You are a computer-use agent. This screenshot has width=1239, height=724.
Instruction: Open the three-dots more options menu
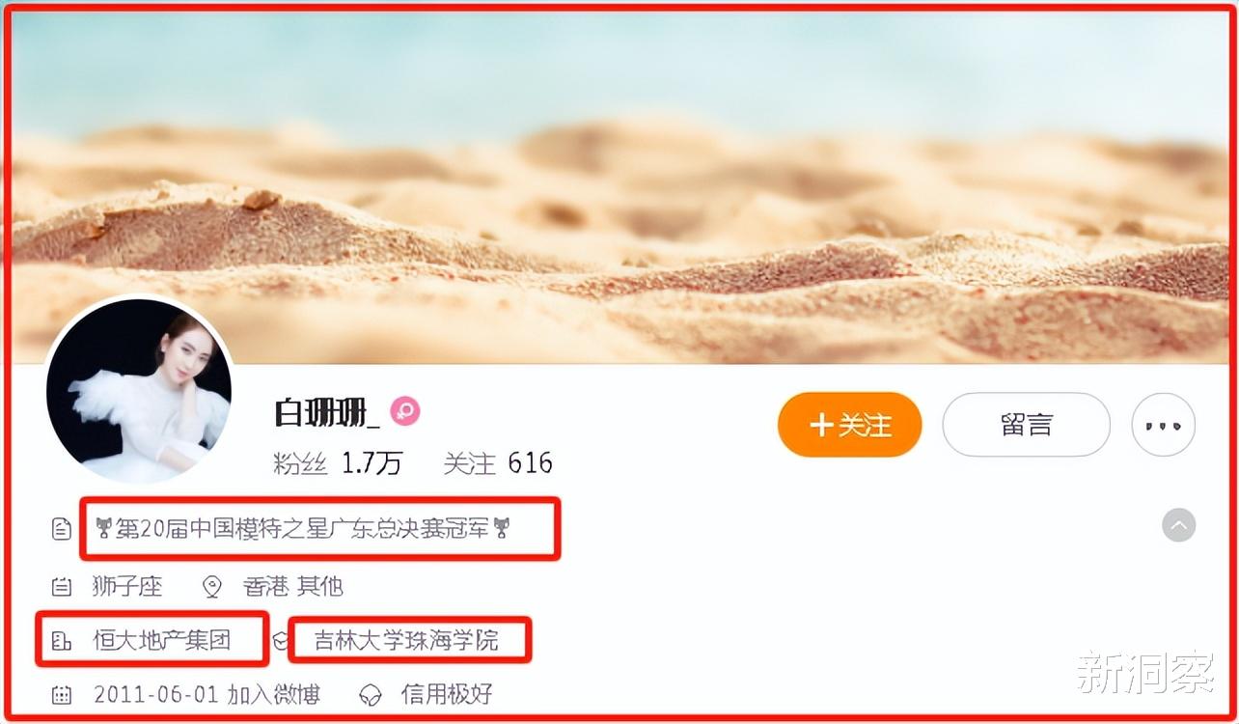(1163, 425)
